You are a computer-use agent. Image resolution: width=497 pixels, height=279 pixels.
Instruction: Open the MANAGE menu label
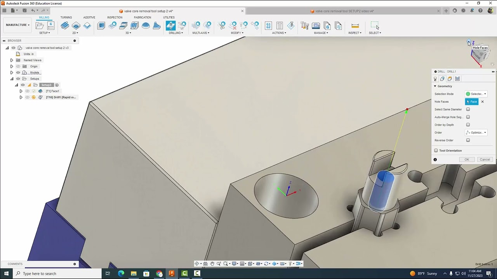click(x=321, y=33)
